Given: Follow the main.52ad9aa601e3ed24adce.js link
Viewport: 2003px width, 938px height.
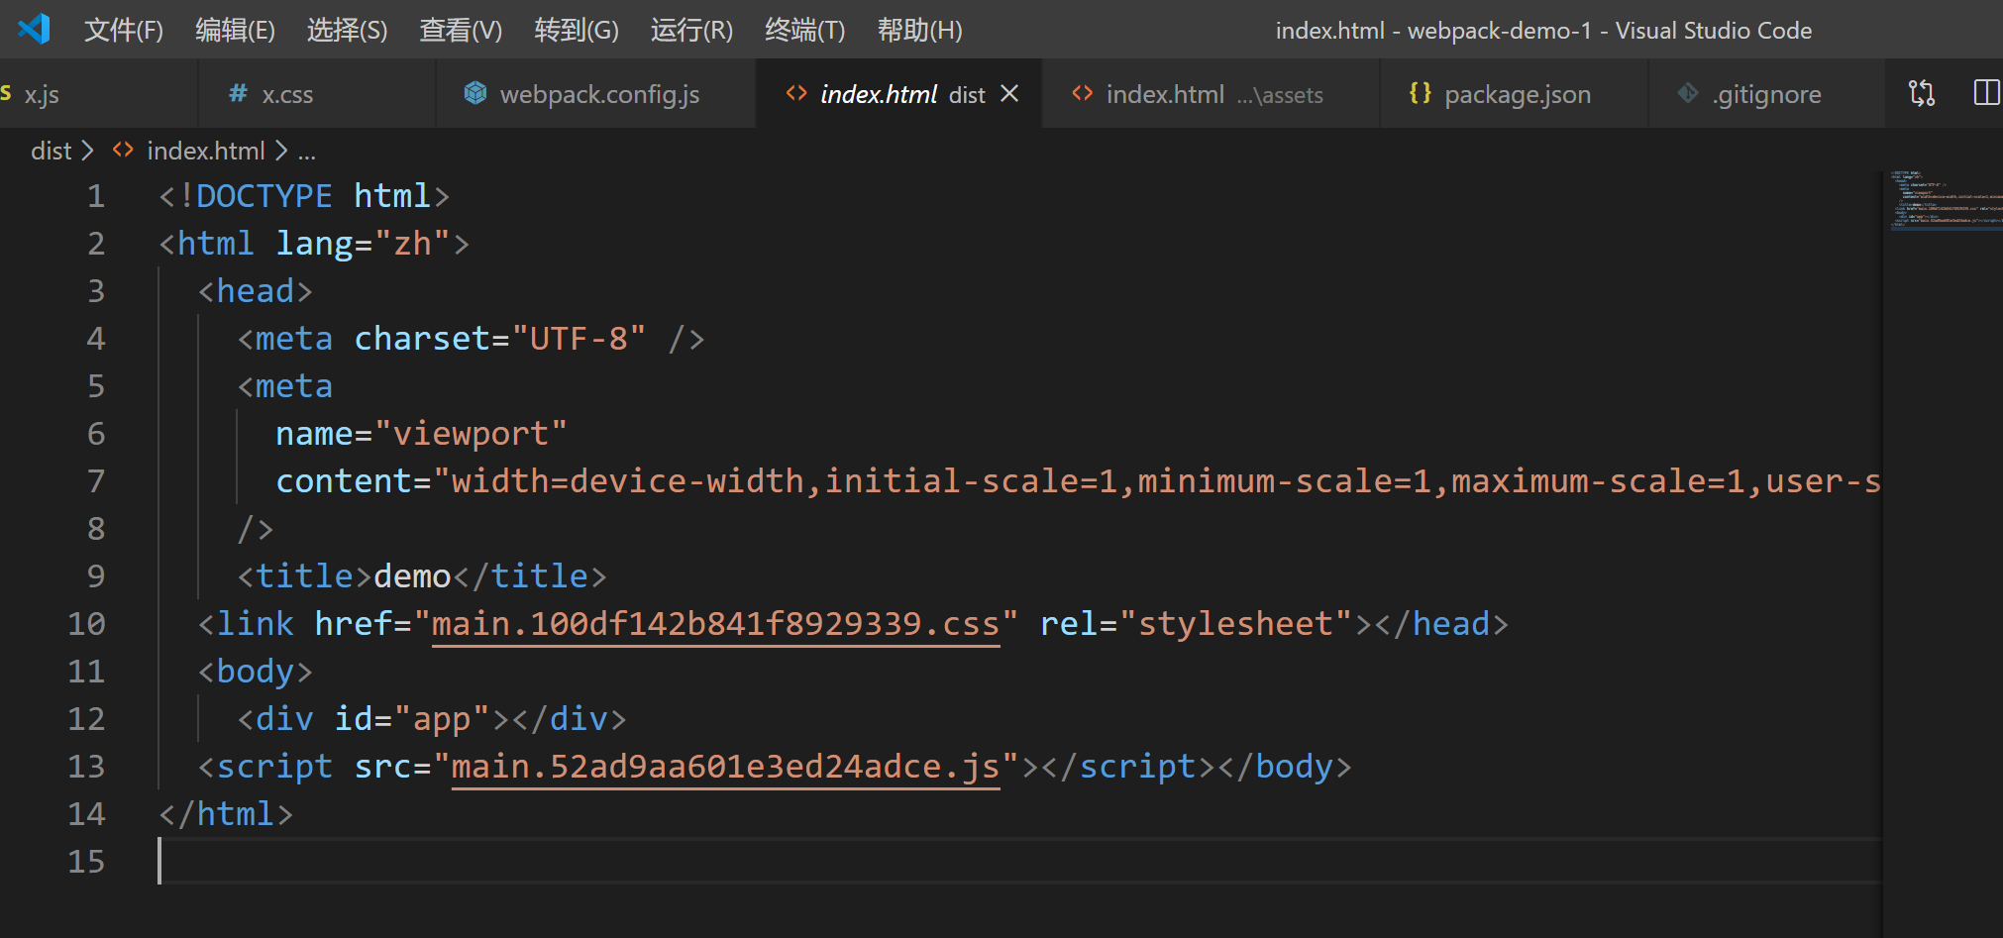Looking at the screenshot, I should [725, 767].
